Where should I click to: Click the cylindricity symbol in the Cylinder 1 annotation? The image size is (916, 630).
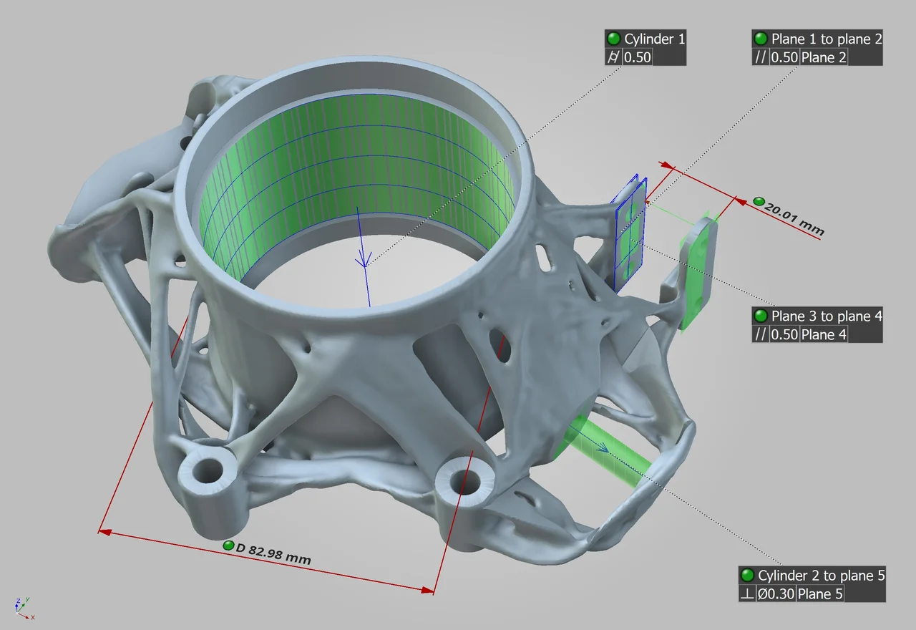[613, 57]
